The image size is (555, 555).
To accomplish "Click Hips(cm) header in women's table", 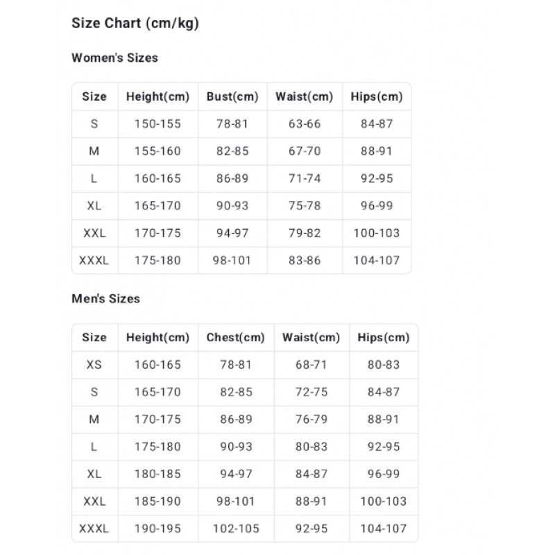I will (x=377, y=96).
